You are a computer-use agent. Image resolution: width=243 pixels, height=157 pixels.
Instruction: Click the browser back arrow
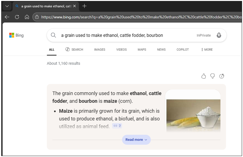(7, 17)
